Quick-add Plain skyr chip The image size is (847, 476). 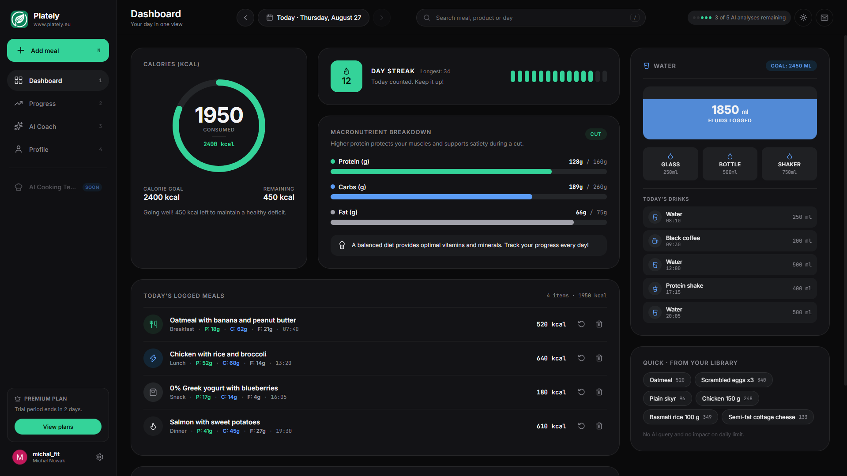click(667, 398)
